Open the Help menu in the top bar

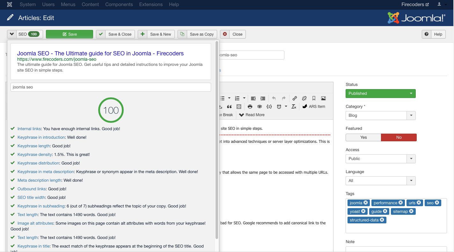point(174,4)
